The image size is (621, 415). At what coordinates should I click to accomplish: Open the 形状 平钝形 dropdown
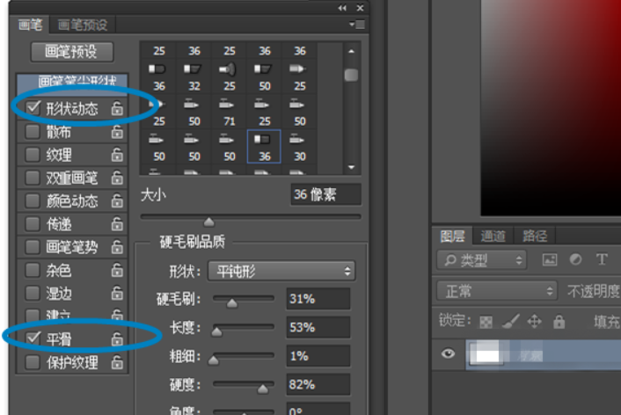point(281,271)
